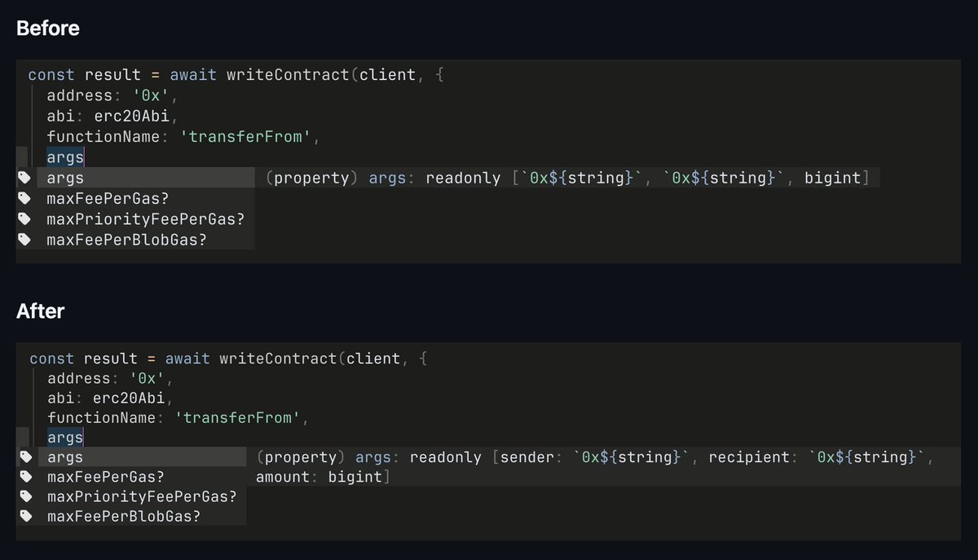Click the typed args line in After editor
The height and width of the screenshot is (560, 978).
[x=65, y=438]
